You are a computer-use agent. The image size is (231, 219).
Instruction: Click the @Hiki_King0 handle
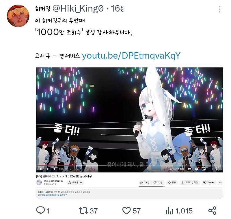coord(78,9)
